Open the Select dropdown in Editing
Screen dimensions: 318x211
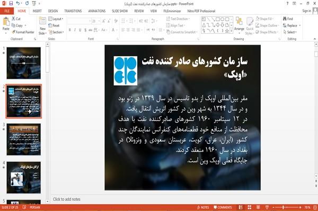coord(290,32)
